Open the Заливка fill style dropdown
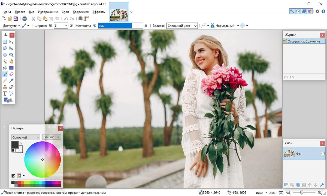The height and width of the screenshot is (196, 327). click(182, 26)
